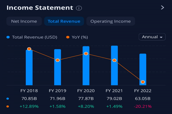The height and width of the screenshot is (114, 172).
Task: Click the FY 2022 YoY line marker
Action: [143, 82]
